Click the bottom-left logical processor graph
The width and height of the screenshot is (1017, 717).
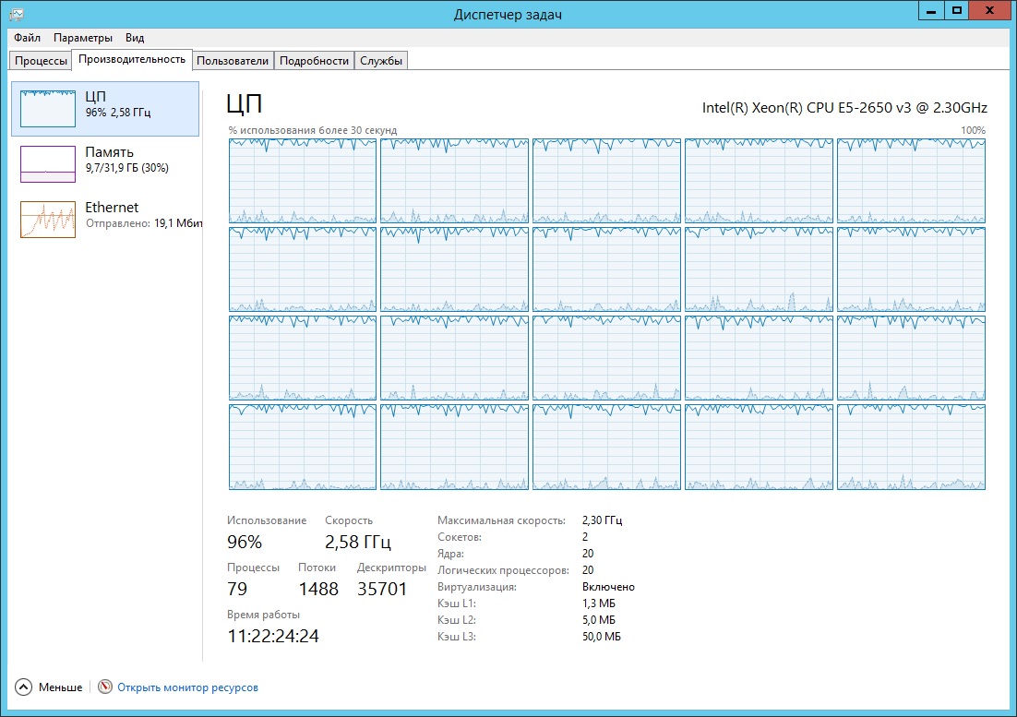[x=303, y=447]
